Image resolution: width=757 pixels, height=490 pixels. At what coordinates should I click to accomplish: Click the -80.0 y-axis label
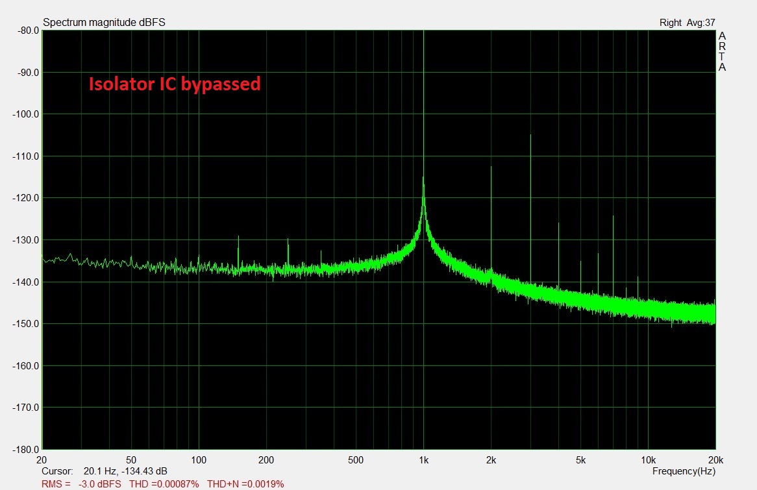(x=29, y=31)
